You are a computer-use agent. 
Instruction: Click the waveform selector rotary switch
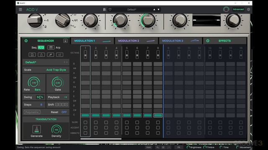point(63,20)
